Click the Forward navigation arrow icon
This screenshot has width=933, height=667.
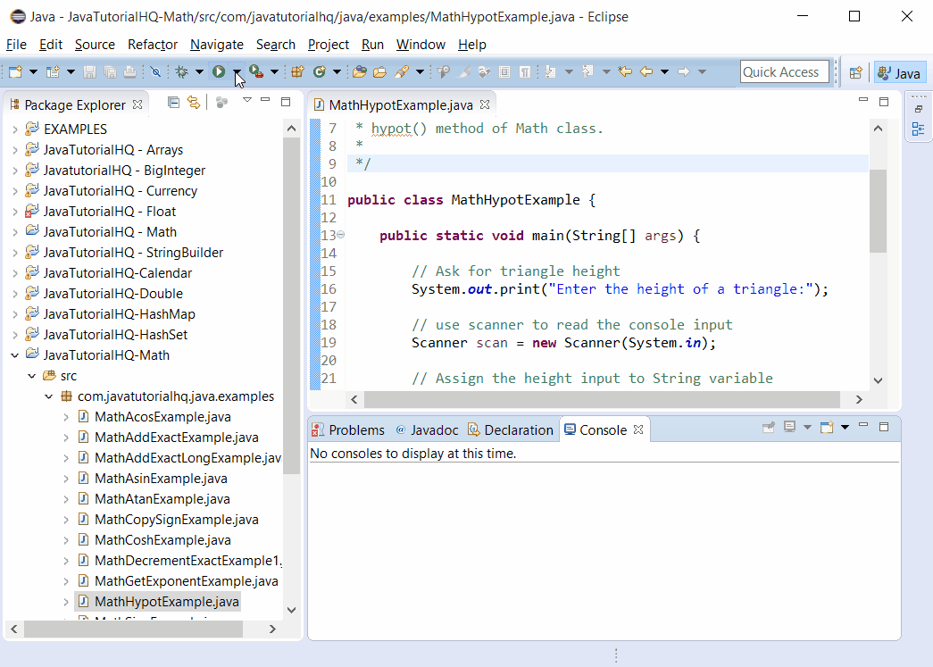[x=684, y=72]
